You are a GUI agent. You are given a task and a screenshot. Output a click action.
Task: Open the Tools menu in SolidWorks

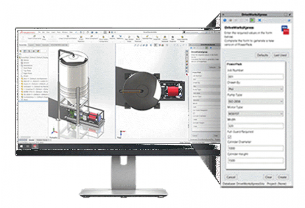point(58,32)
